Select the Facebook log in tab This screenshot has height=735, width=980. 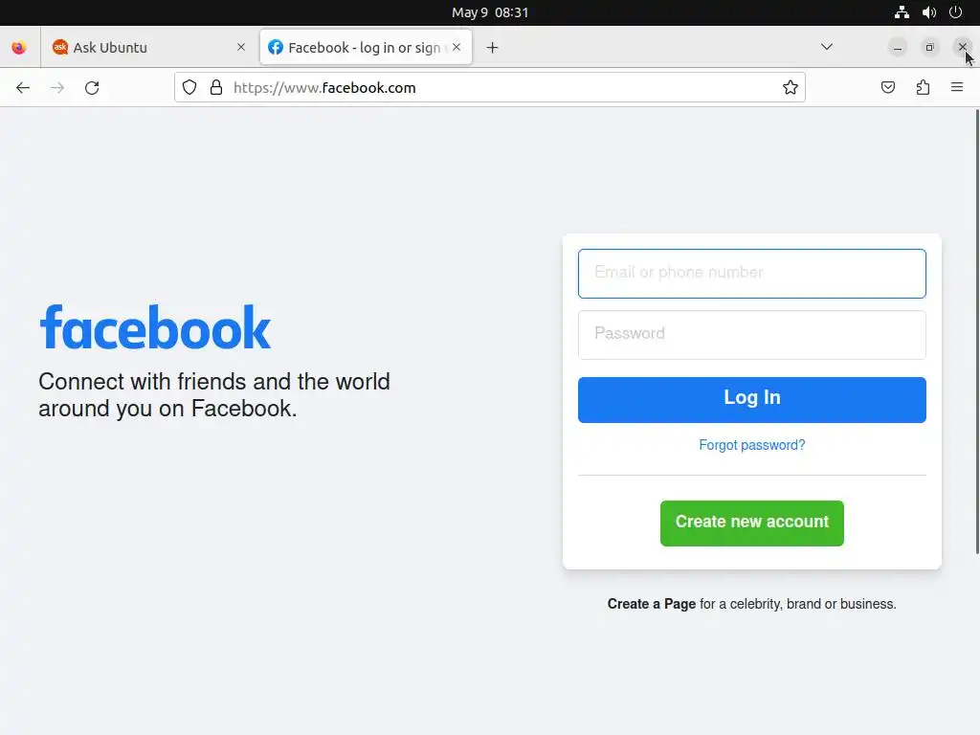366,48
